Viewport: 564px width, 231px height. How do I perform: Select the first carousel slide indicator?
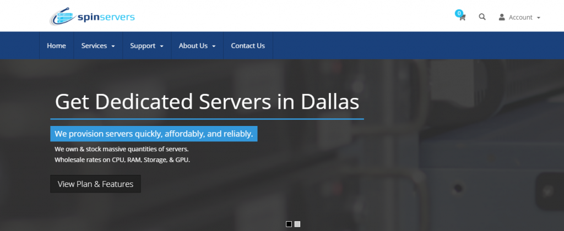(x=289, y=224)
